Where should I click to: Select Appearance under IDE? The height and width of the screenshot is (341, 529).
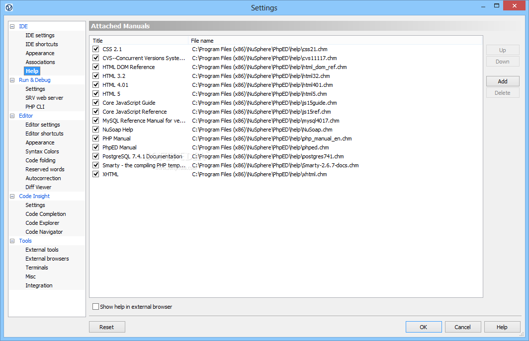pyautogui.click(x=40, y=53)
